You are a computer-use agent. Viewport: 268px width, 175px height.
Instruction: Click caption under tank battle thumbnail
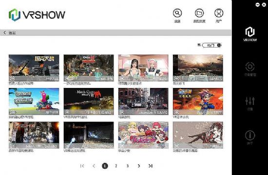[x=21, y=84]
